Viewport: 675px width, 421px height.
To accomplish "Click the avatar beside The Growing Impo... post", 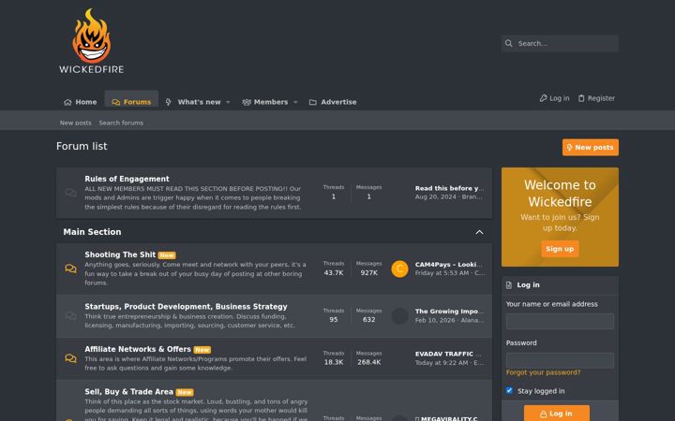I will coord(399,316).
